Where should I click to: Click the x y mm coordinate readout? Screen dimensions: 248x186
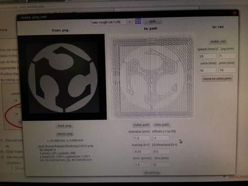click(x=65, y=140)
